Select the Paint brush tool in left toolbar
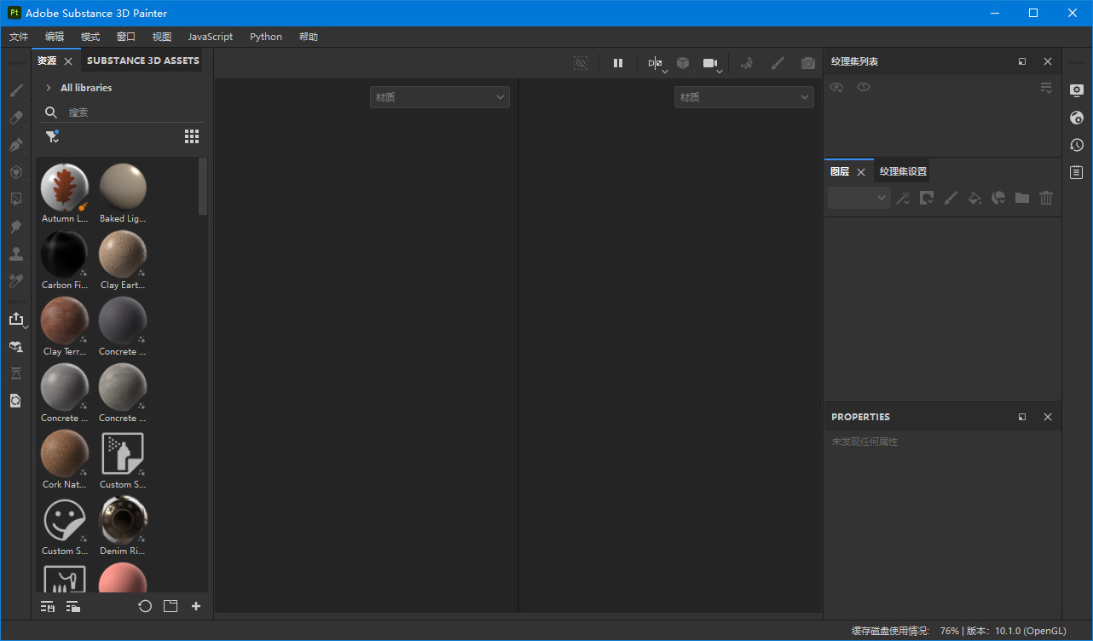1093x641 pixels. (x=15, y=90)
